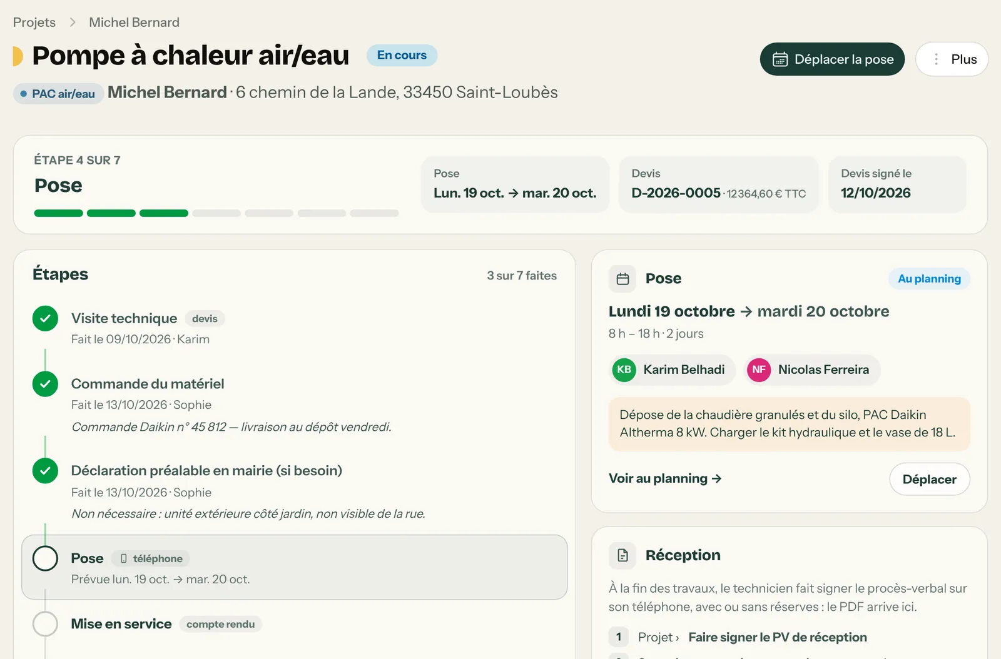
Task: Toggle the Déclaration préalable check circle
Action: [x=45, y=471]
